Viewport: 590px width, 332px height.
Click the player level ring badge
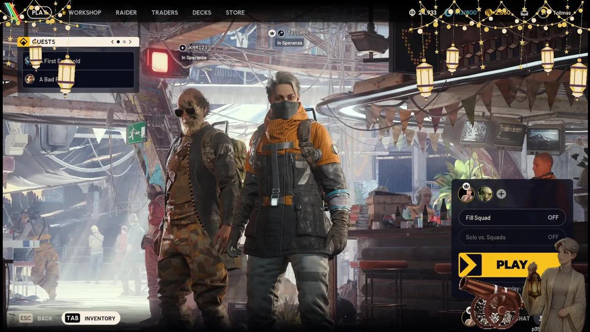point(543,12)
